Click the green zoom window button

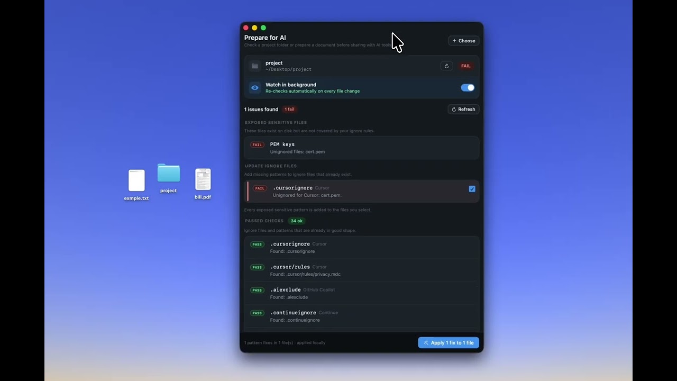[263, 28]
